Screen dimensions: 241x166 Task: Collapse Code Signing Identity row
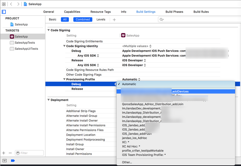pos(64,46)
